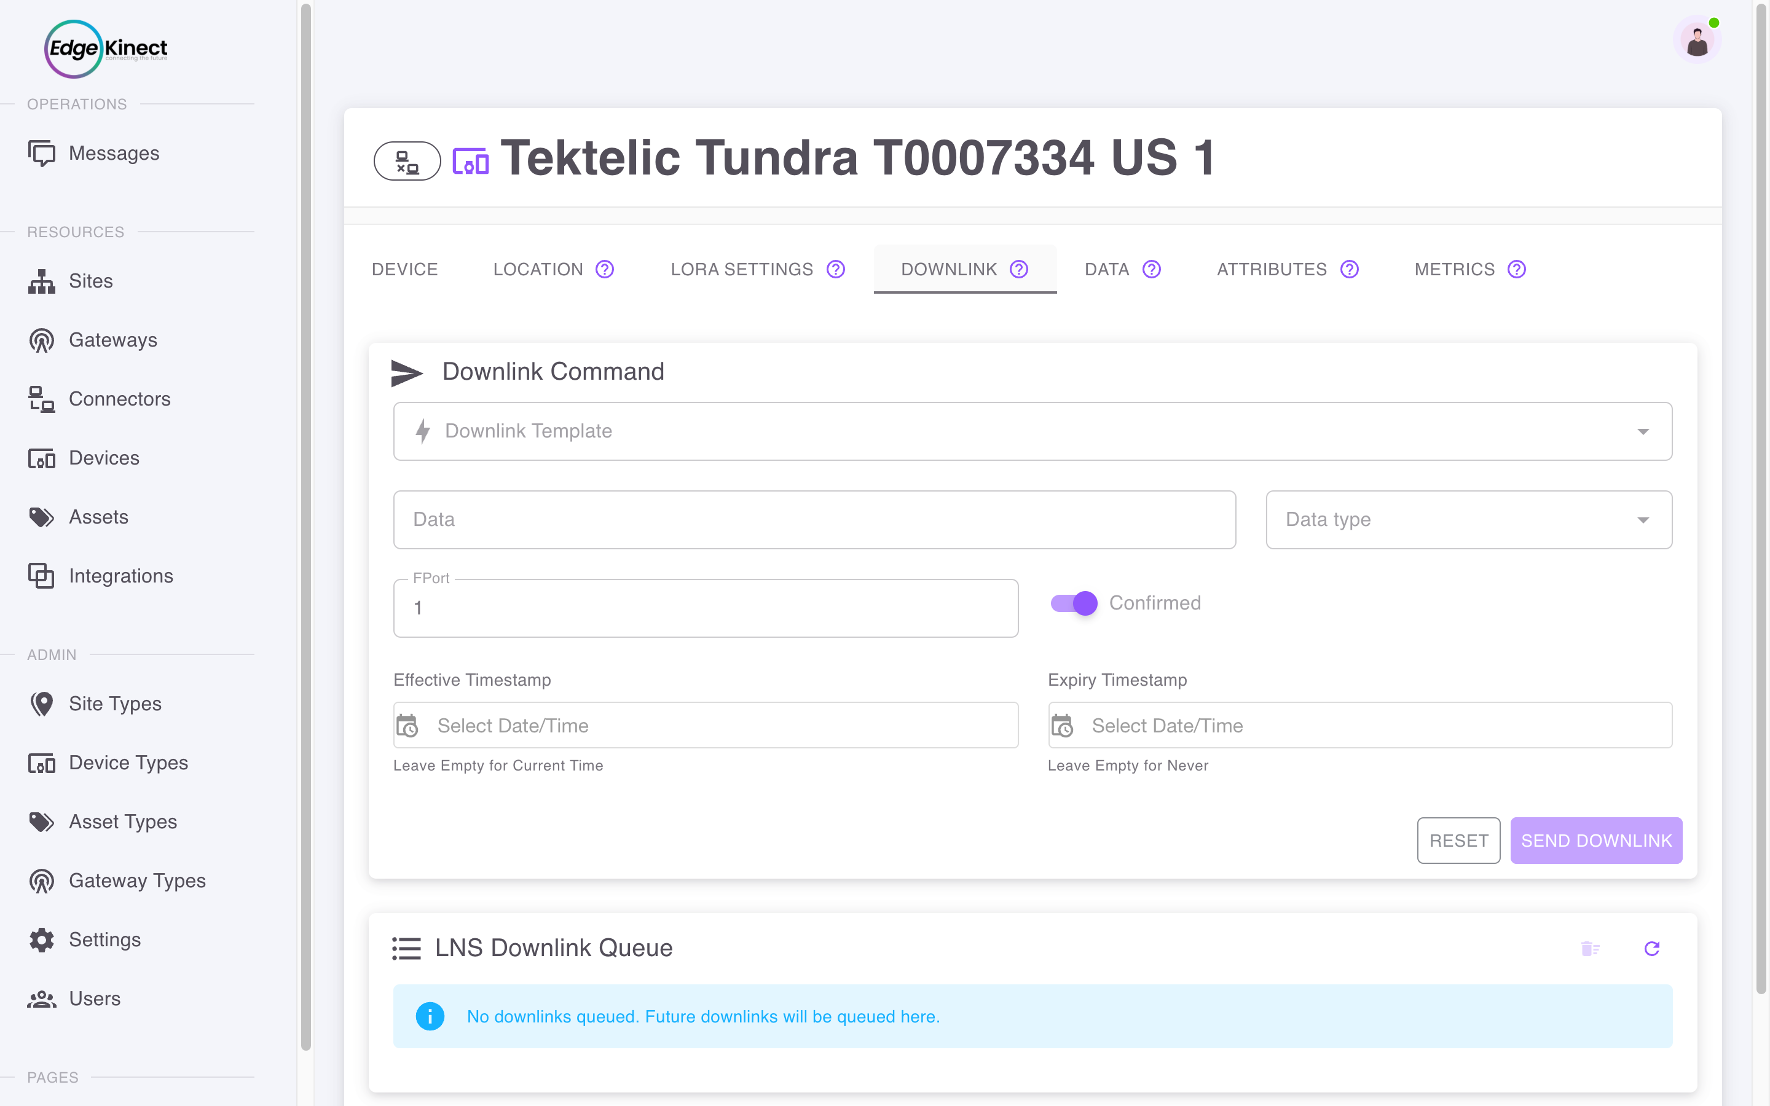Click the Users people icon
Screen dimensions: 1770x1106
tap(42, 998)
